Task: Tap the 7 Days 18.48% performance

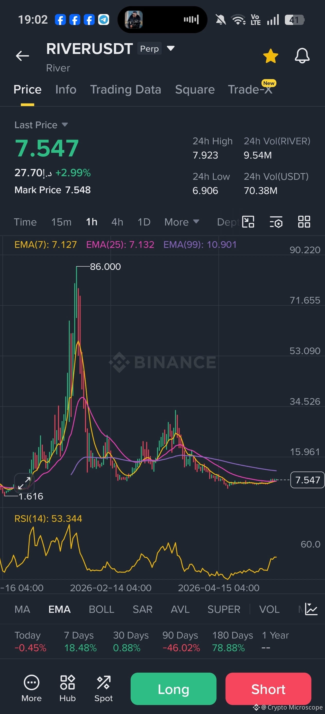Action: coord(80,641)
